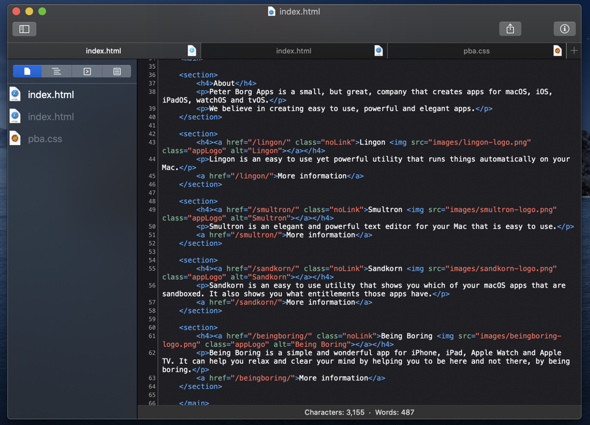Click "Being Boring is a simple" paragraph
The width and height of the screenshot is (590, 425).
pos(366,361)
